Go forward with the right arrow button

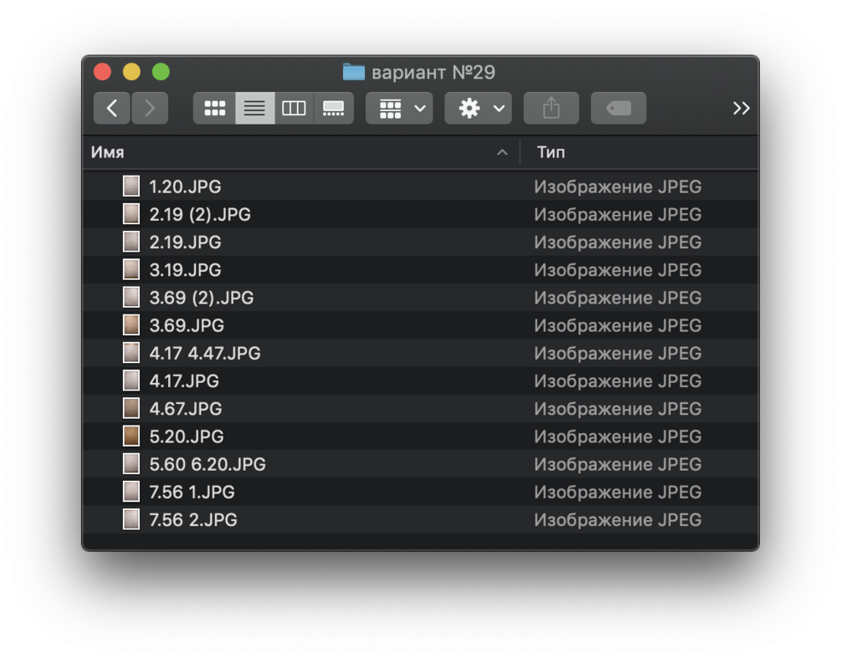(150, 109)
